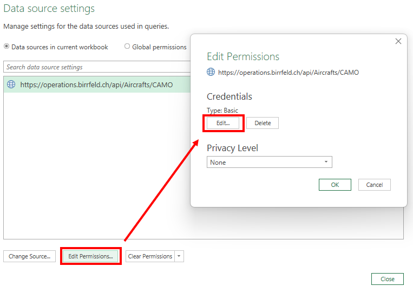Click the 'Clear Permissions' button
413x292 pixels.
tap(150, 256)
